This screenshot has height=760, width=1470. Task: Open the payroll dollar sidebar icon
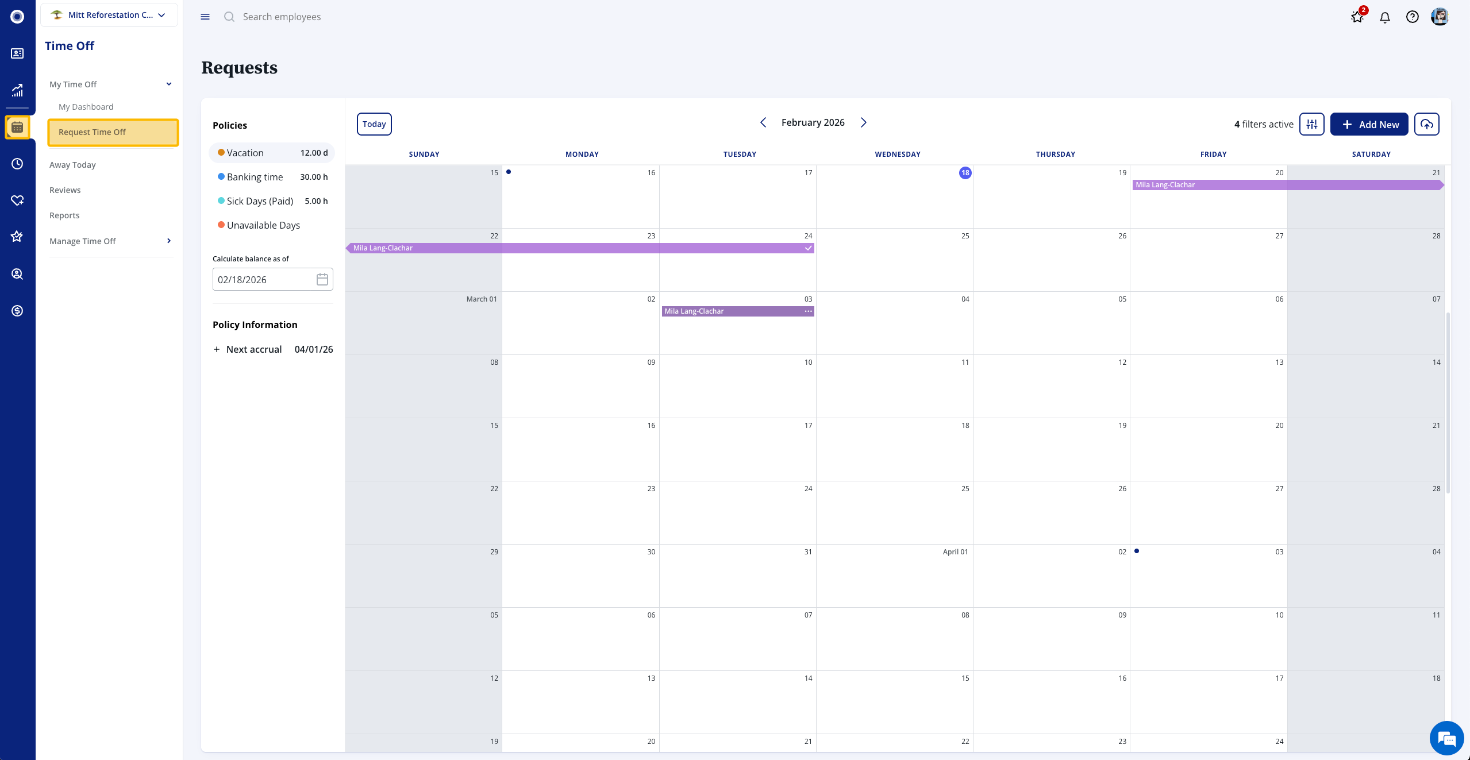[x=17, y=311]
